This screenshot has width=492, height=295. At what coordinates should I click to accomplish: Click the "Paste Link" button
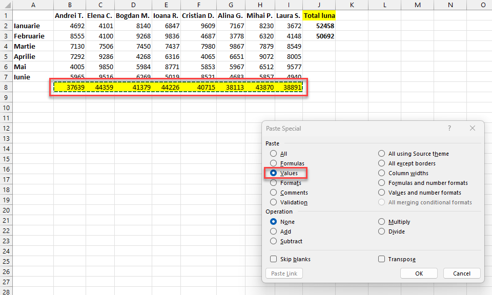click(x=284, y=273)
